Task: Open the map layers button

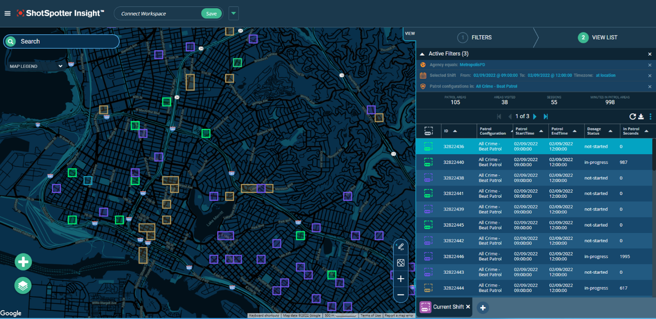Action: click(x=23, y=285)
